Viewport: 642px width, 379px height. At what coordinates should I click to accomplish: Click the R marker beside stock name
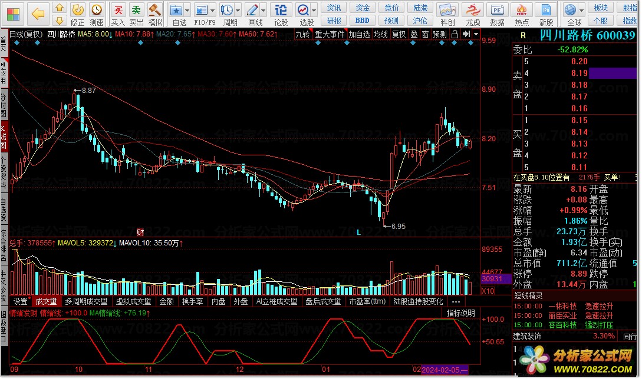524,35
